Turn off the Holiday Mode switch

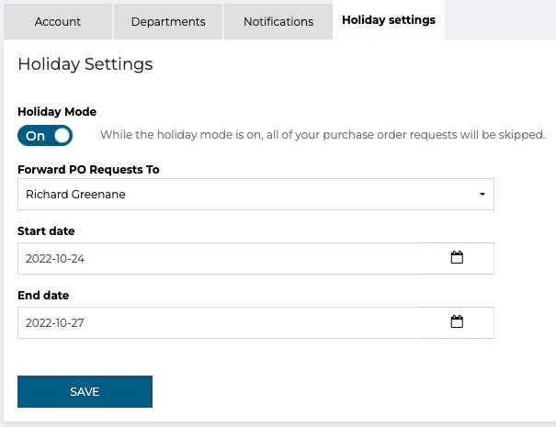pyautogui.click(x=45, y=135)
